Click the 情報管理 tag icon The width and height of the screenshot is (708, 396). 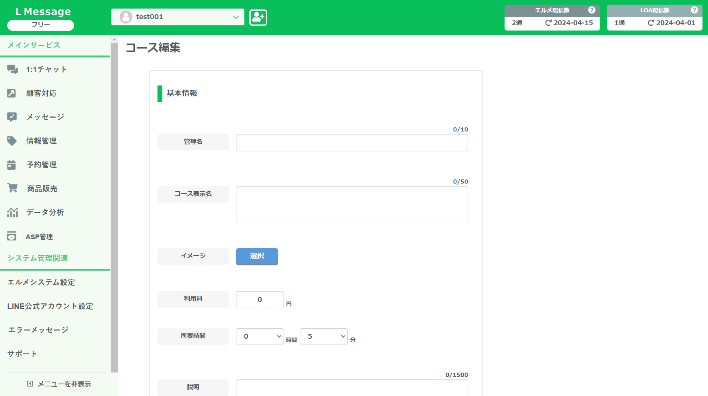click(12, 141)
